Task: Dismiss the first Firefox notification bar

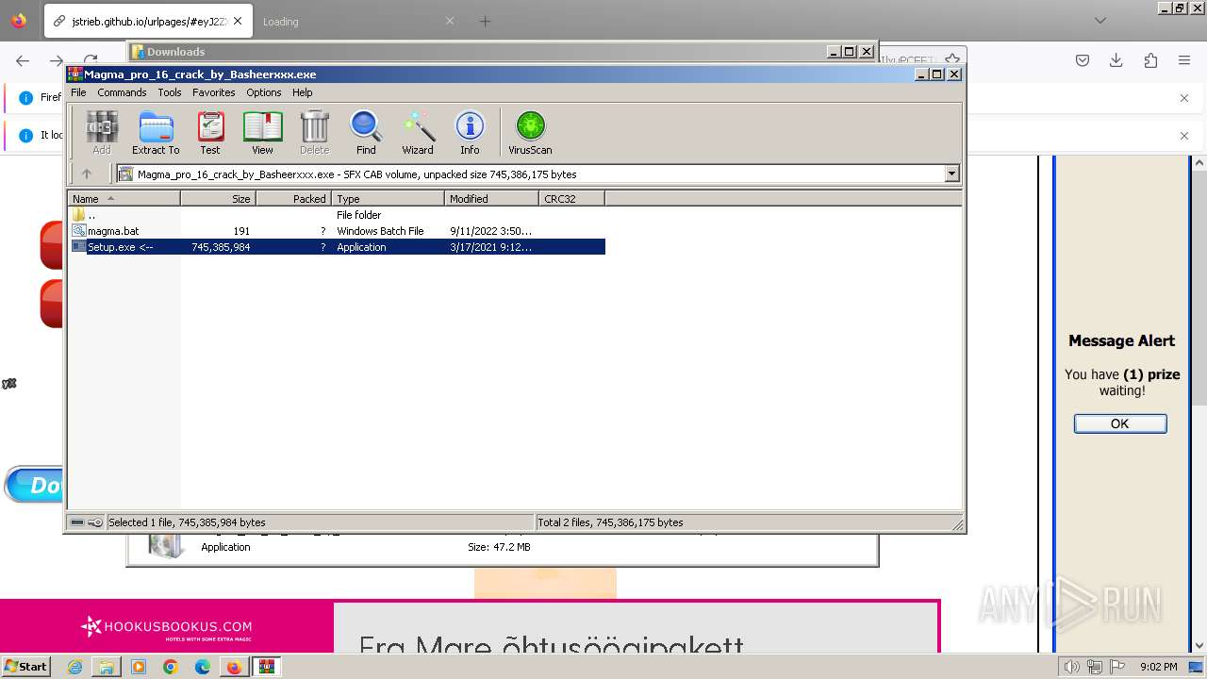Action: coord(1184,98)
